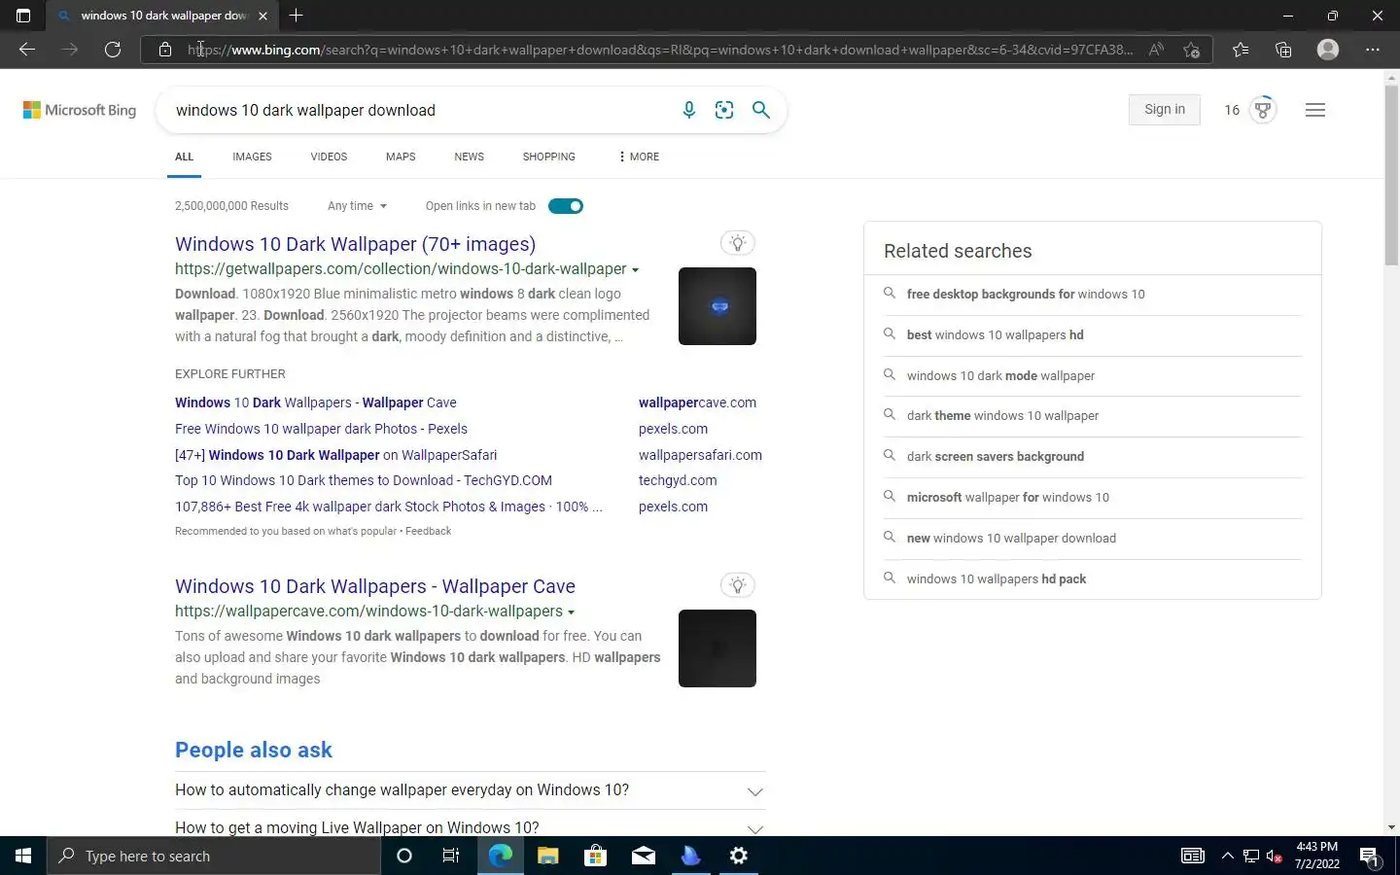Viewport: 1400px width, 875px height.
Task: Switch to the NEWS tab
Action: 469,157
